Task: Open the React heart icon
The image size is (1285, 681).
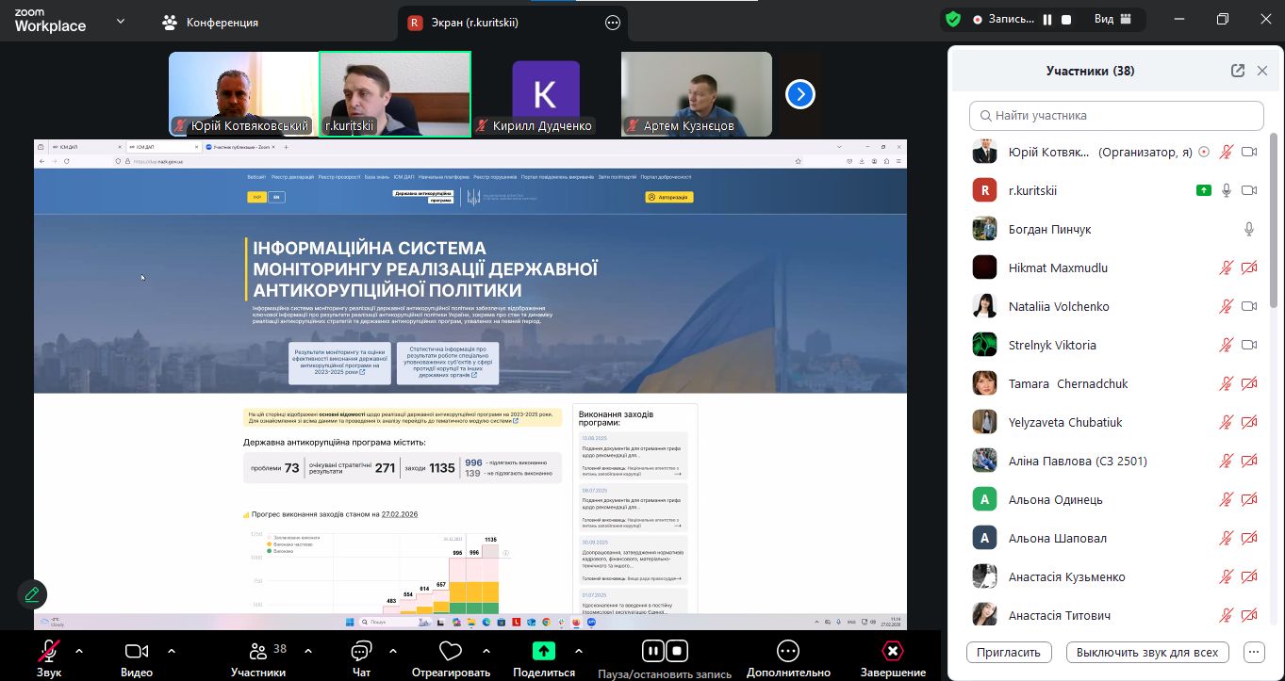Action: click(451, 652)
